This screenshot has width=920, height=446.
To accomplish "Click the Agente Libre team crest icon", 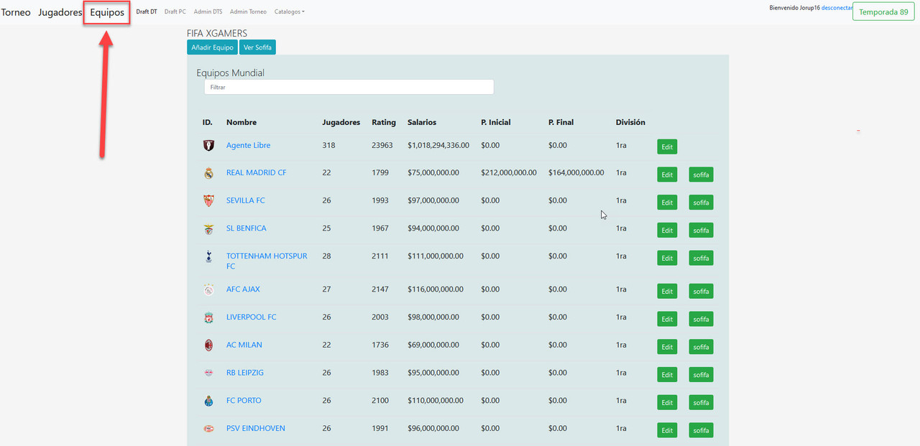I will 208,145.
